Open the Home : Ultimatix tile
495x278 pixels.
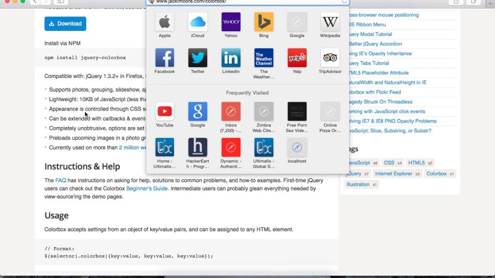click(x=164, y=147)
